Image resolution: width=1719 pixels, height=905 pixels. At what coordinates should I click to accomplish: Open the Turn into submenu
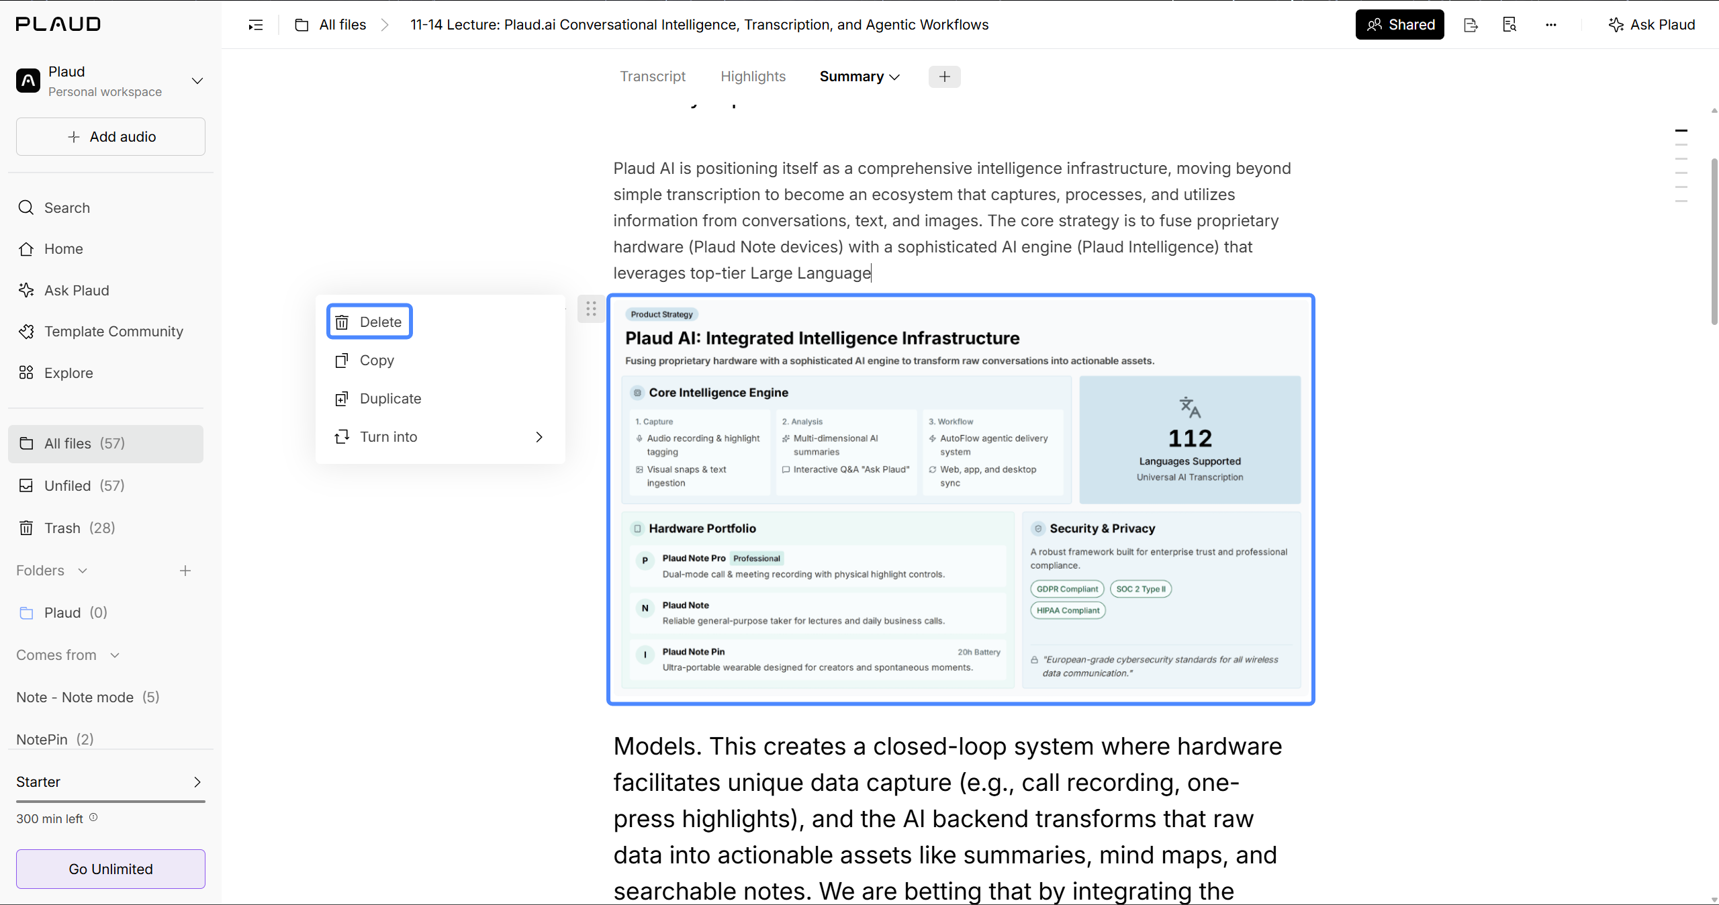coord(440,437)
